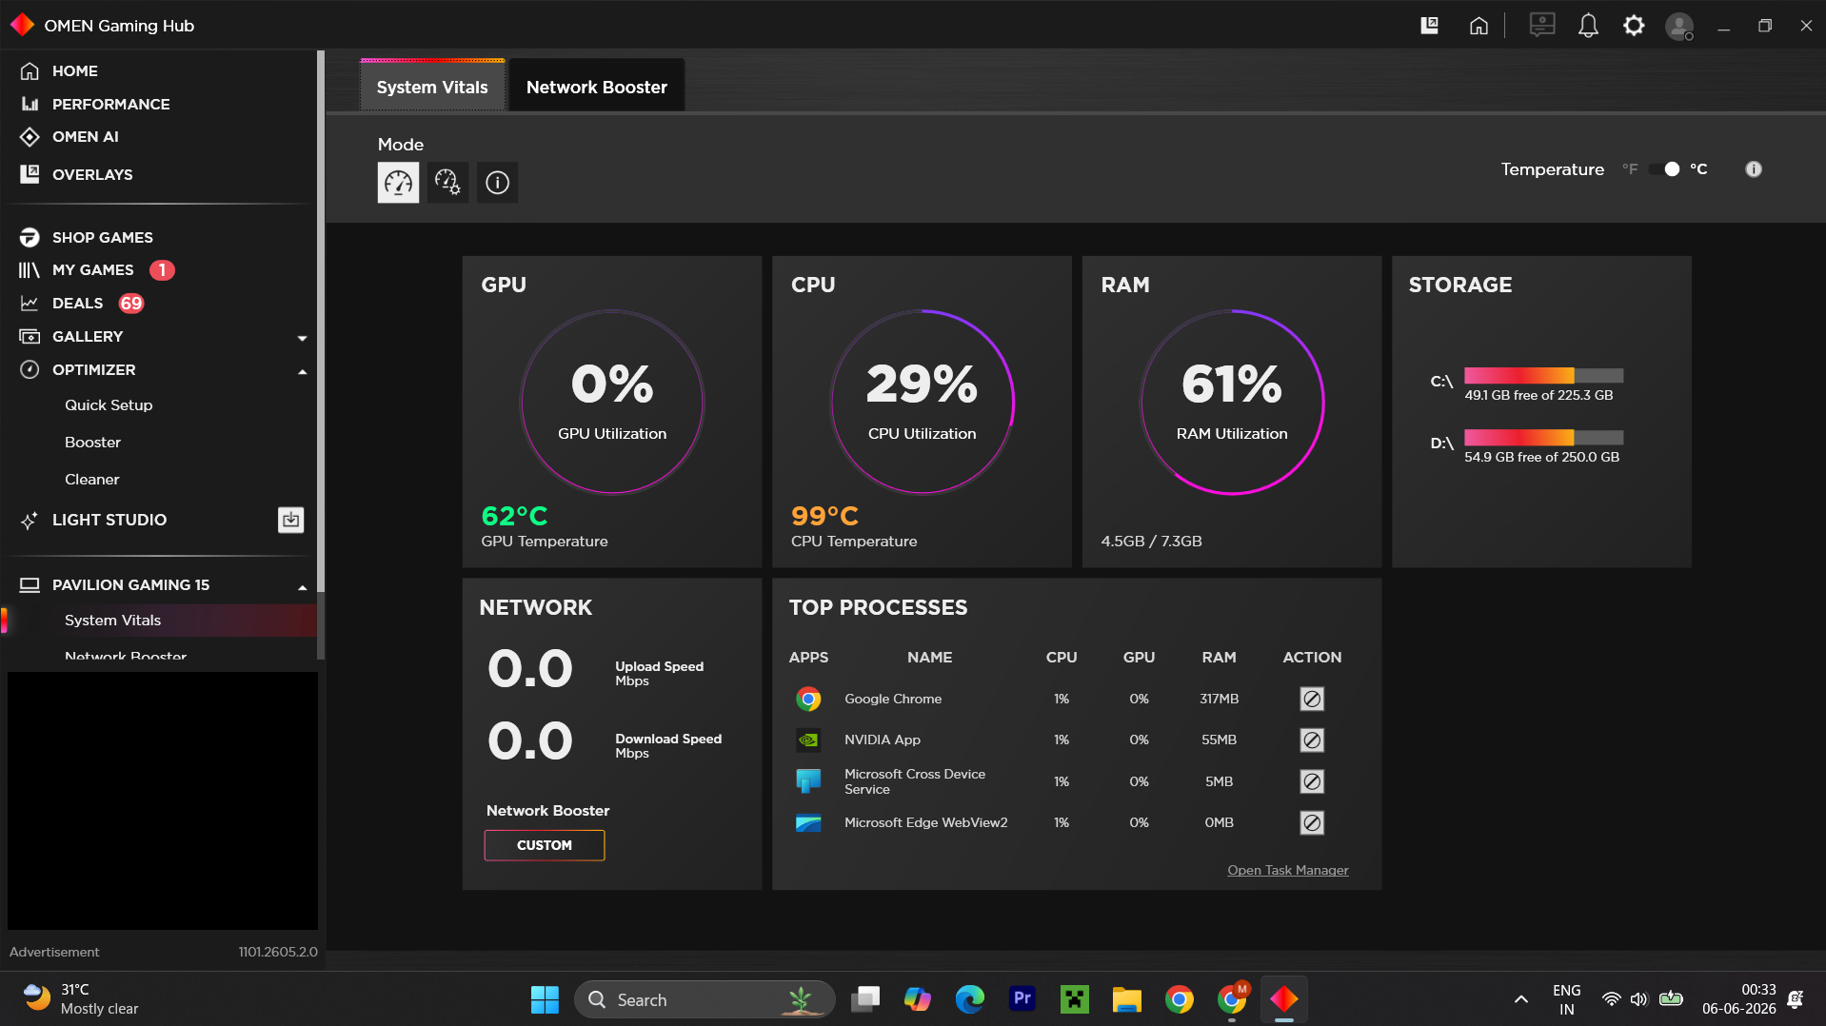This screenshot has height=1026, width=1826.
Task: Click the Temperature info icon
Action: pos(1754,169)
